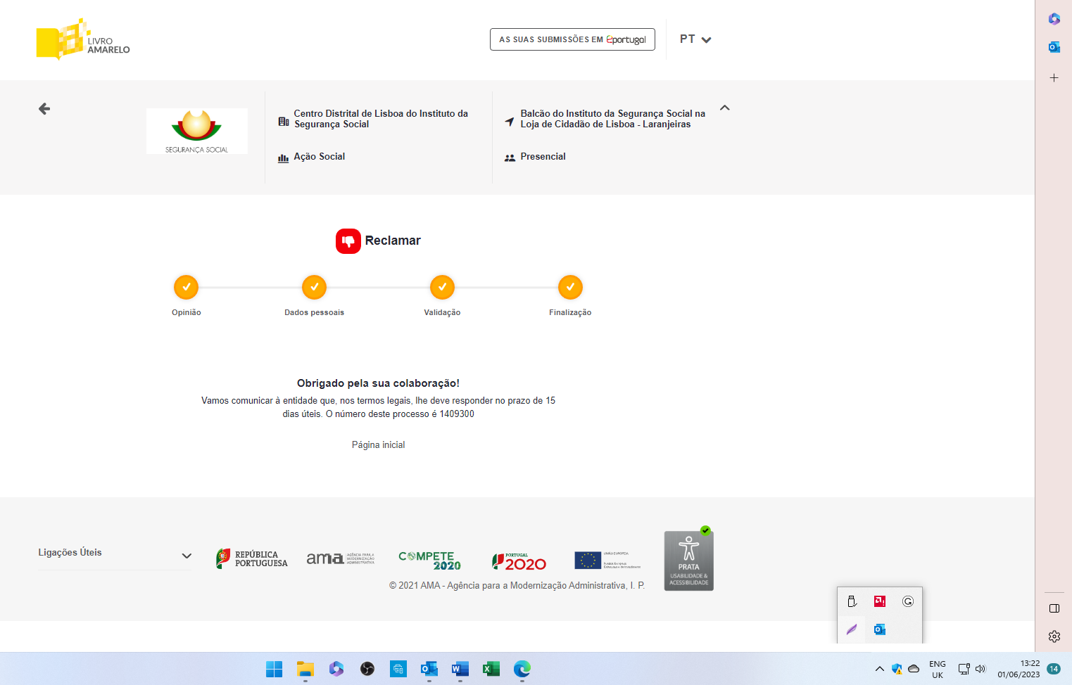This screenshot has width=1072, height=685.
Task: Open the Microsoft 365 icon in Edge sidebar
Action: point(1054,19)
